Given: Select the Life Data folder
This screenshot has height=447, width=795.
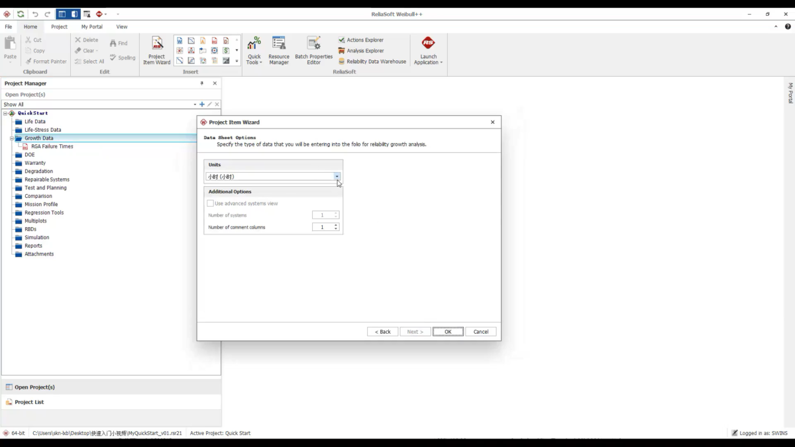Looking at the screenshot, I should [x=35, y=122].
